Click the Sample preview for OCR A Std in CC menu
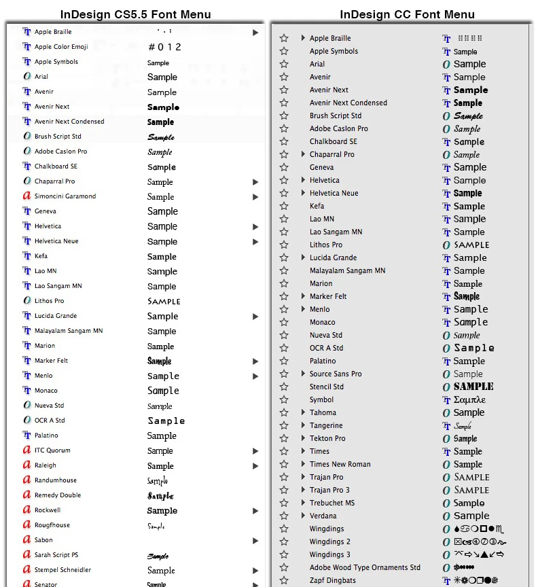Viewport: 538px width, 587px height. (474, 348)
